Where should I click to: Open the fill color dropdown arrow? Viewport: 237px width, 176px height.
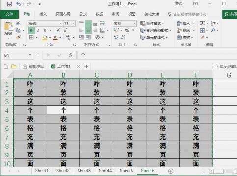pos(50,38)
